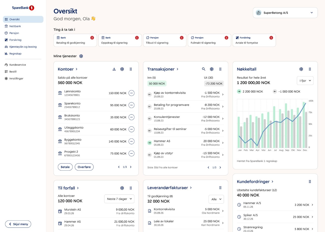325x232 pixels.
Task: Grab drag handle on Kundefordringer card
Action: [310, 182]
